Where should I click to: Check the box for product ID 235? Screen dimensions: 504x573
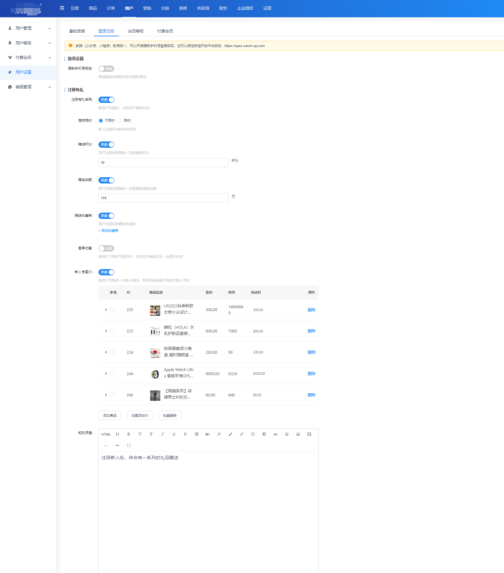point(112,310)
